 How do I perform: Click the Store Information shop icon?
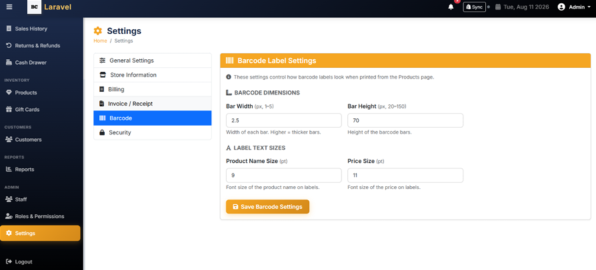click(x=102, y=74)
